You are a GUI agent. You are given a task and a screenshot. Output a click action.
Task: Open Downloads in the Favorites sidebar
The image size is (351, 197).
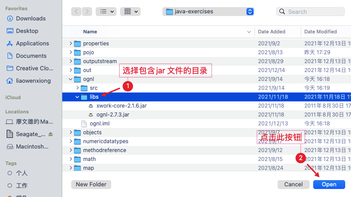click(x=31, y=18)
